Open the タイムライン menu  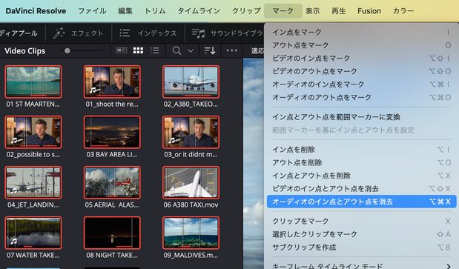tap(199, 11)
